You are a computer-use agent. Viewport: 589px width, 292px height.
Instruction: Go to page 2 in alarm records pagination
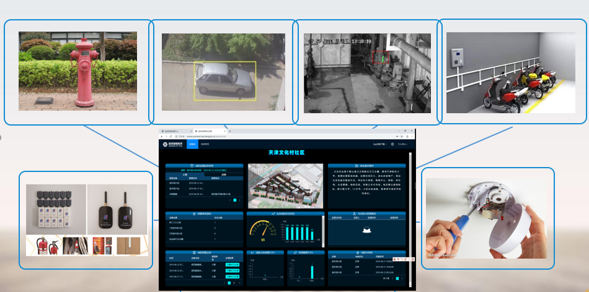click(233, 283)
